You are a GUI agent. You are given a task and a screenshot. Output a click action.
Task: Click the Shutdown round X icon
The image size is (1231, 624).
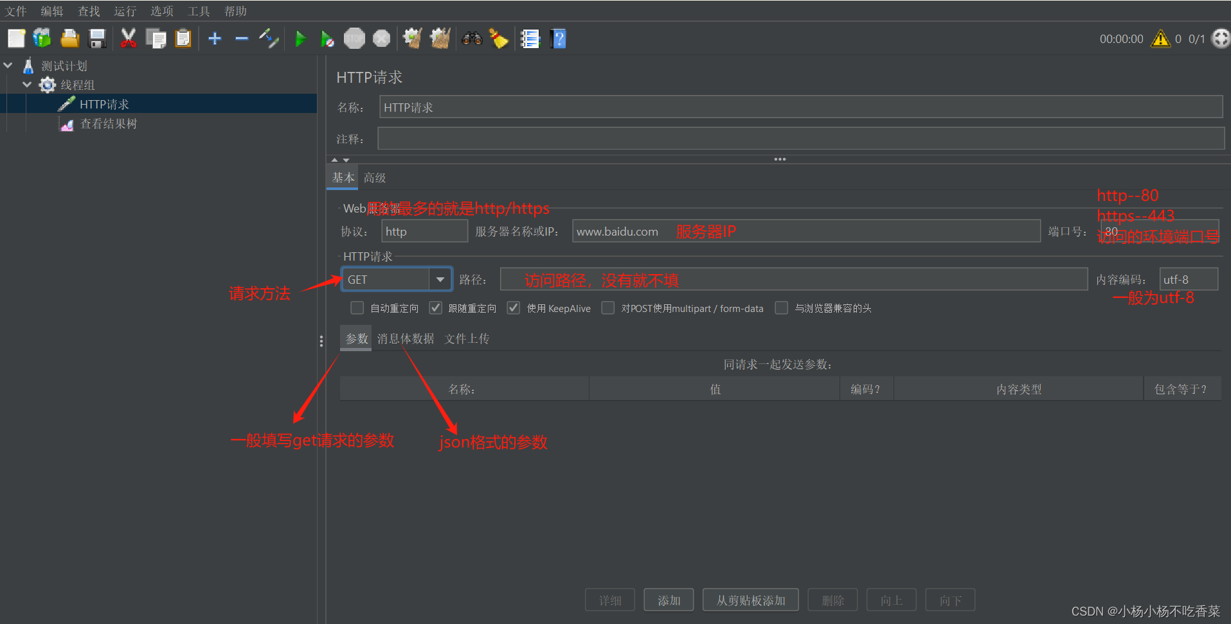tap(381, 39)
